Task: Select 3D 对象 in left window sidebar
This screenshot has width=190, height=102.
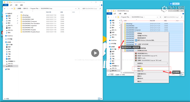Action: (x=9, y=45)
